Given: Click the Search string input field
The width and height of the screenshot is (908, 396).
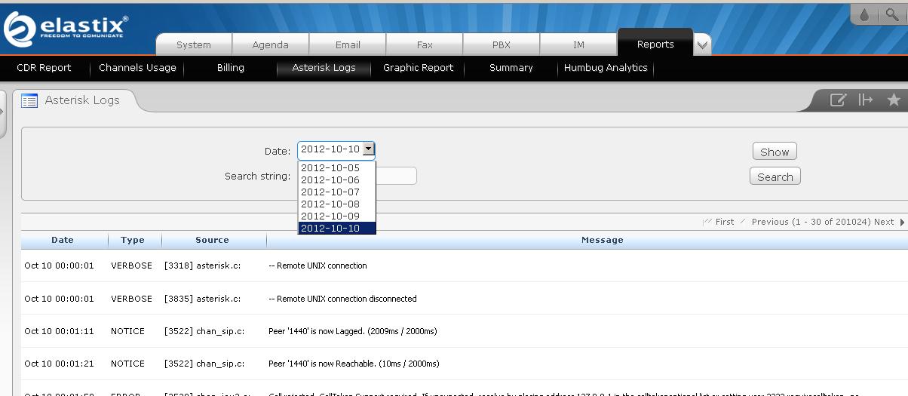Looking at the screenshot, I should (x=396, y=177).
